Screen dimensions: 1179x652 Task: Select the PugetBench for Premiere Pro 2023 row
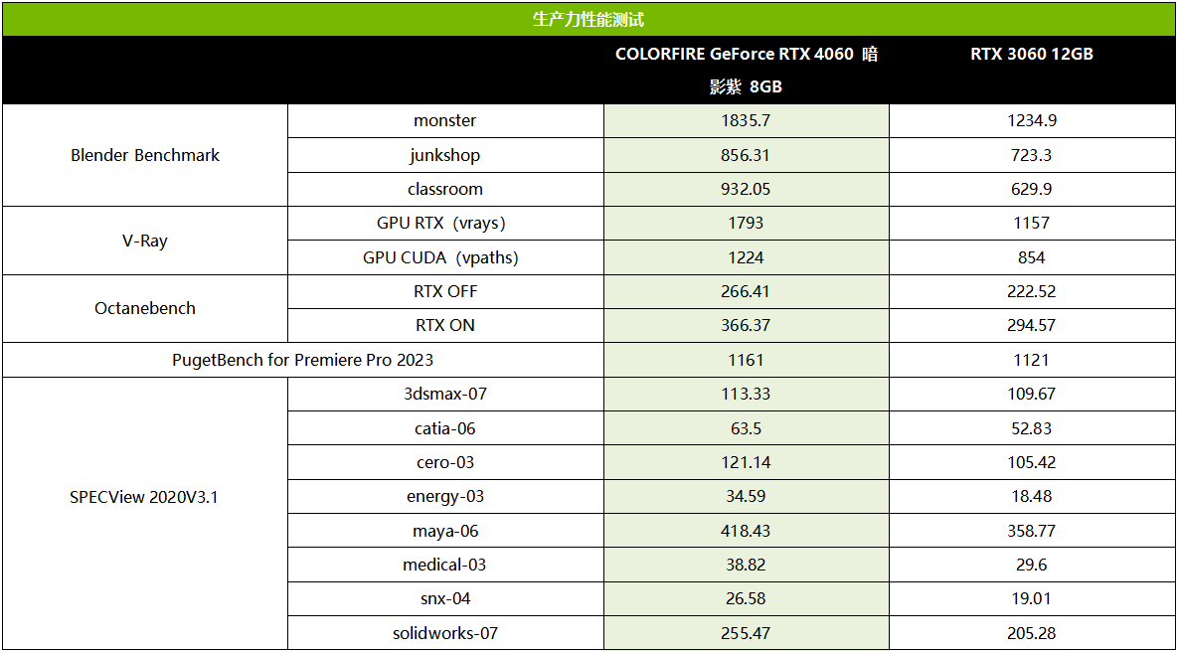pos(302,360)
